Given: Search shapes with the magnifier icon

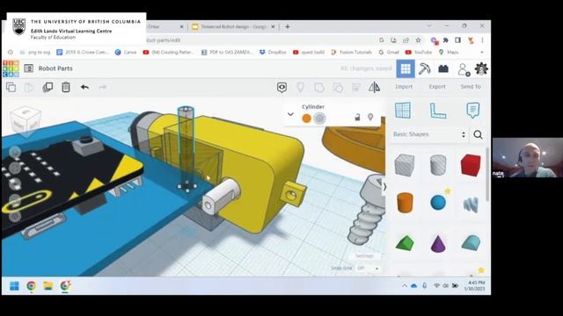Looking at the screenshot, I should (478, 134).
